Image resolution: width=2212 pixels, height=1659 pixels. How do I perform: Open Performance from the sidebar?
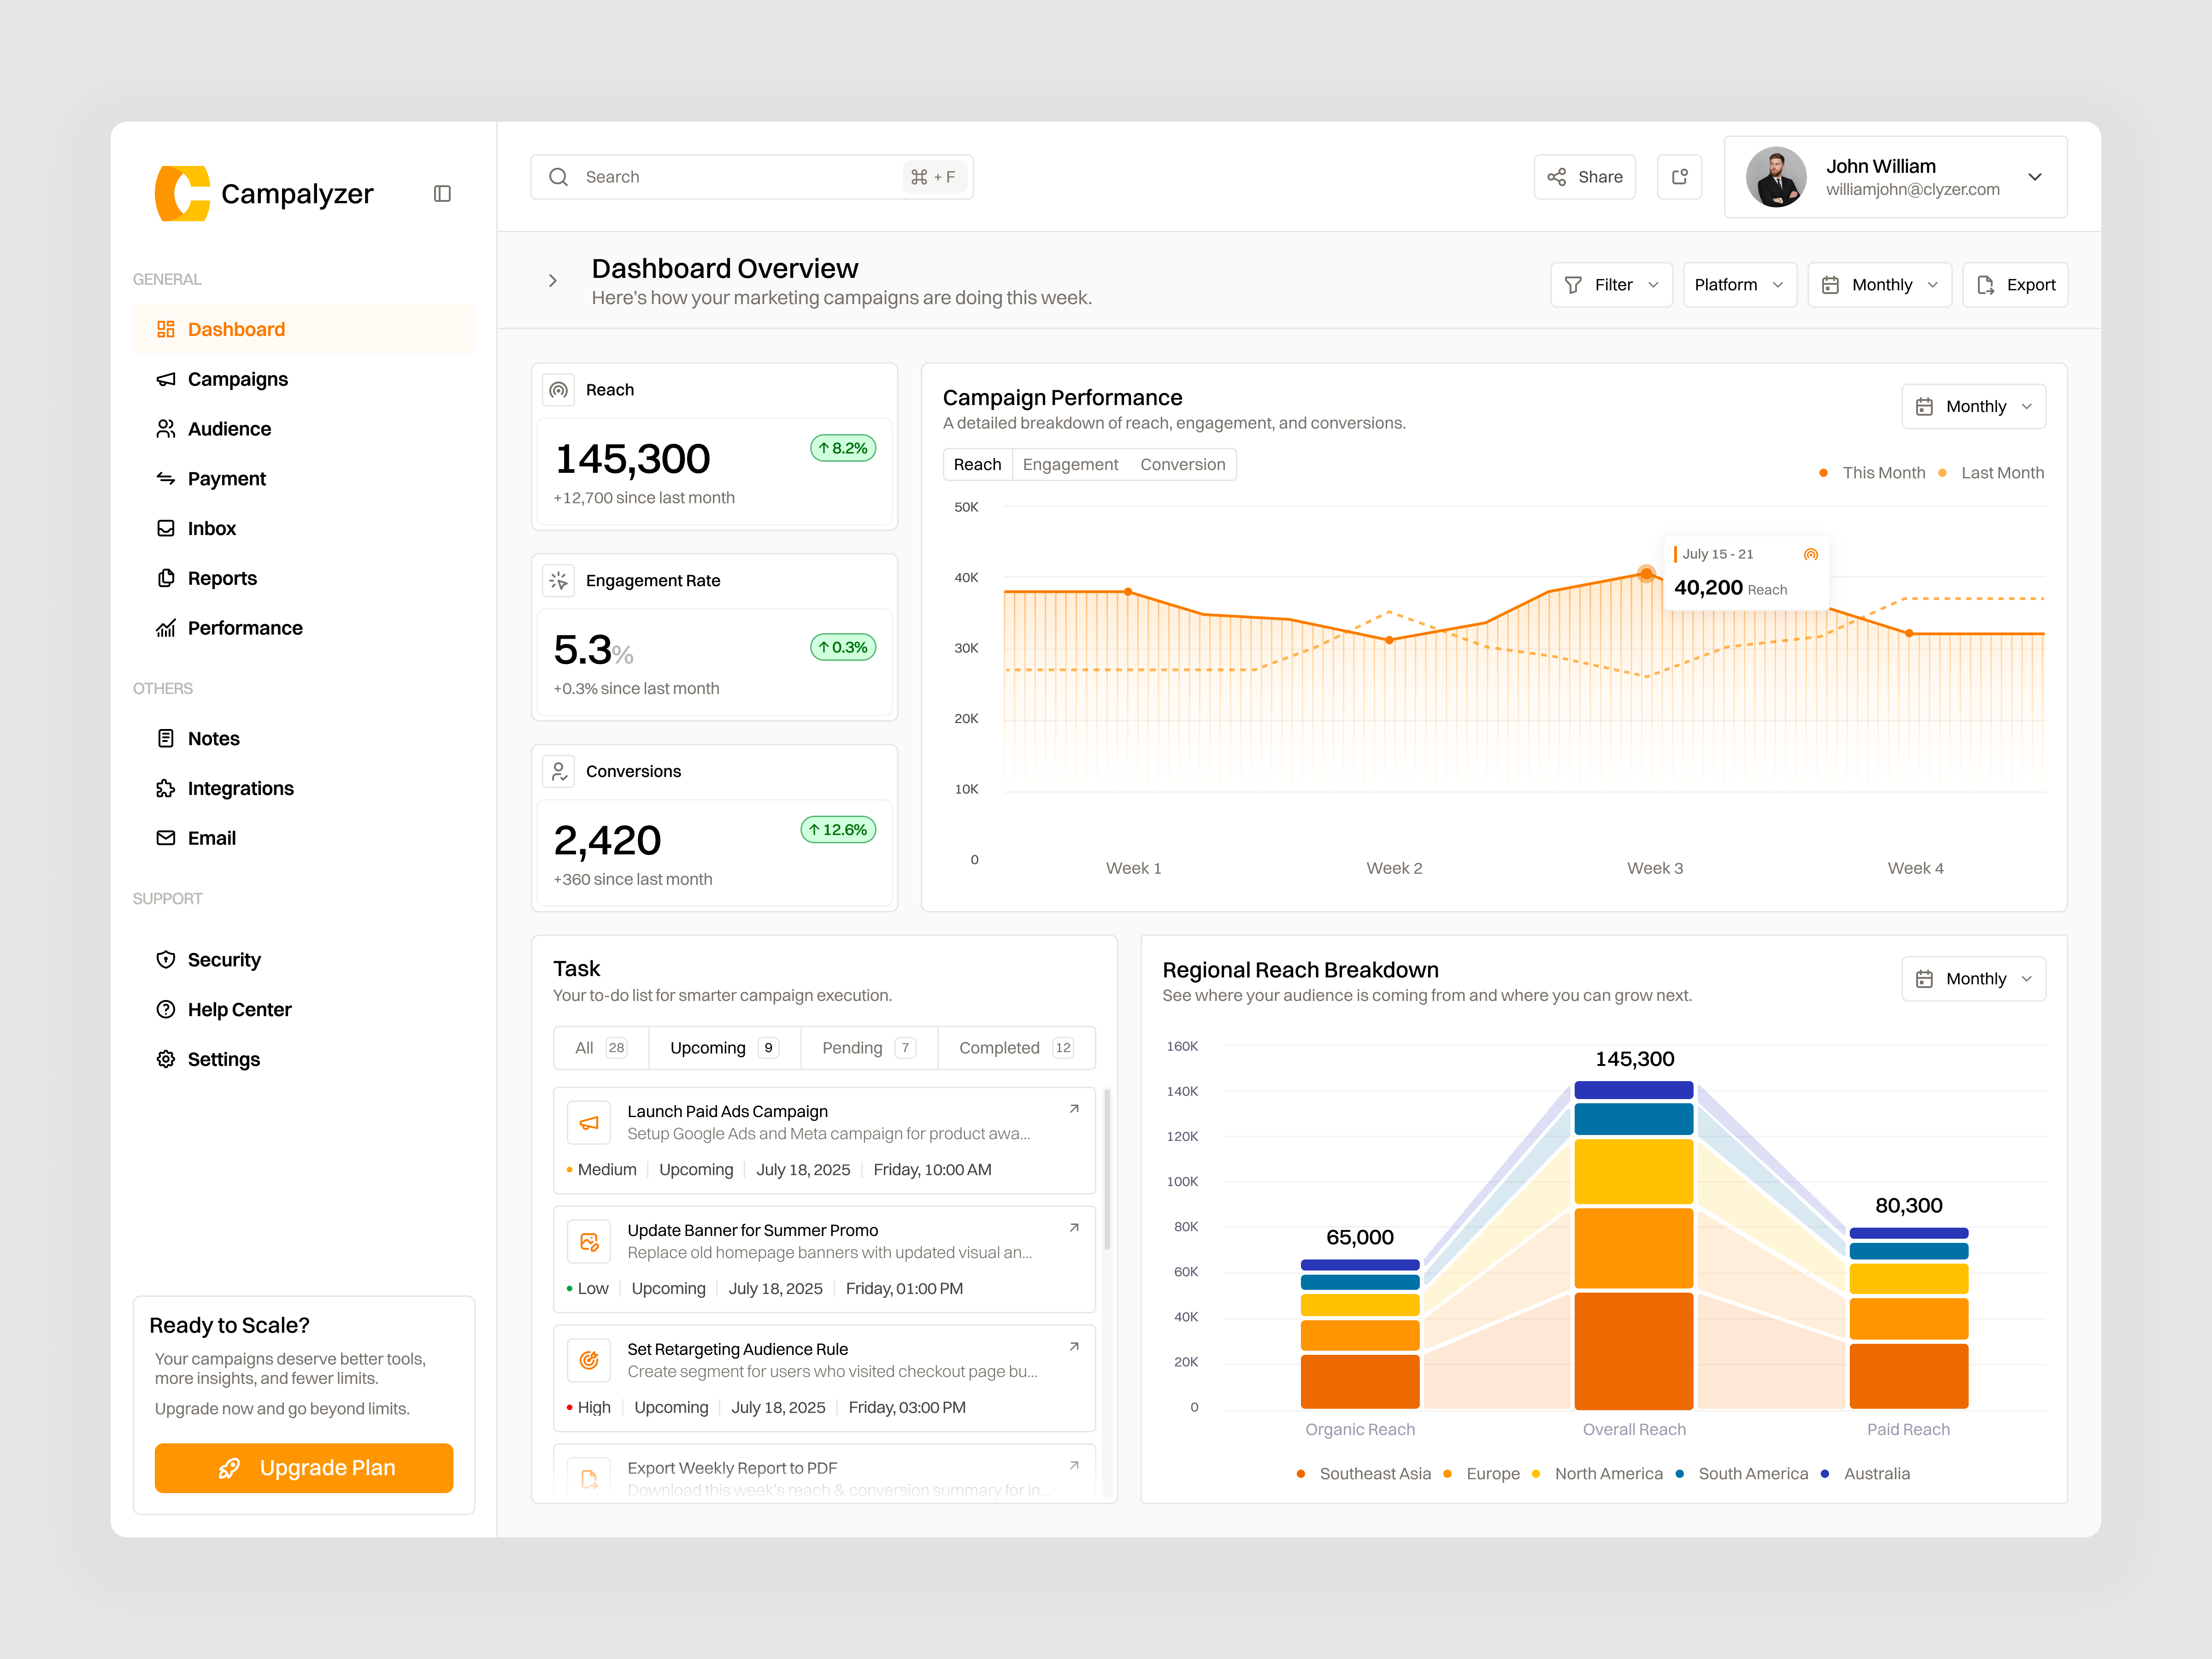point(245,627)
